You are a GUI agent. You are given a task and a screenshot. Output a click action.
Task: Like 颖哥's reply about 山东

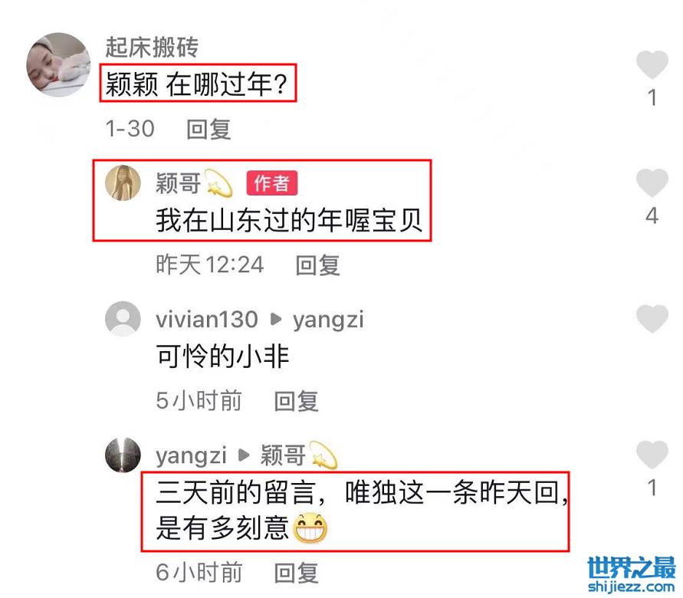point(652,183)
